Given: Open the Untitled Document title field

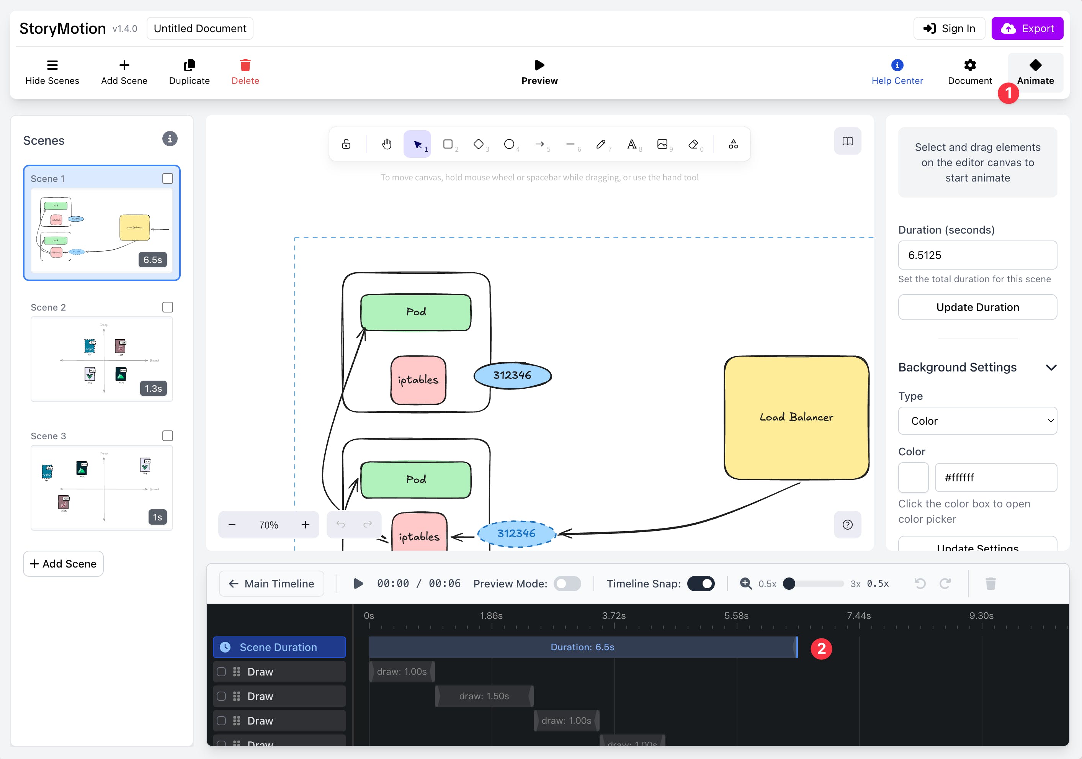Looking at the screenshot, I should tap(200, 28).
